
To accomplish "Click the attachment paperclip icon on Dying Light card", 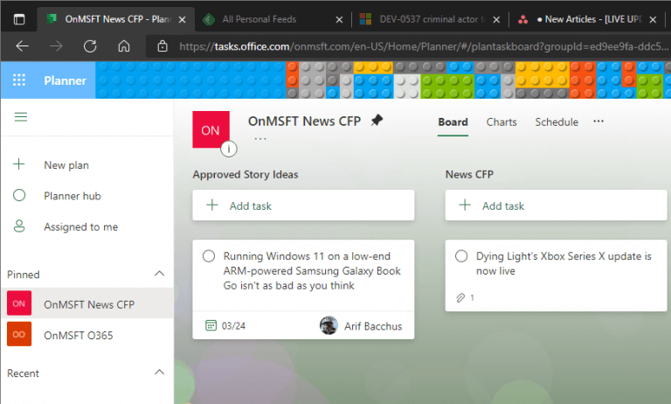I will [460, 297].
